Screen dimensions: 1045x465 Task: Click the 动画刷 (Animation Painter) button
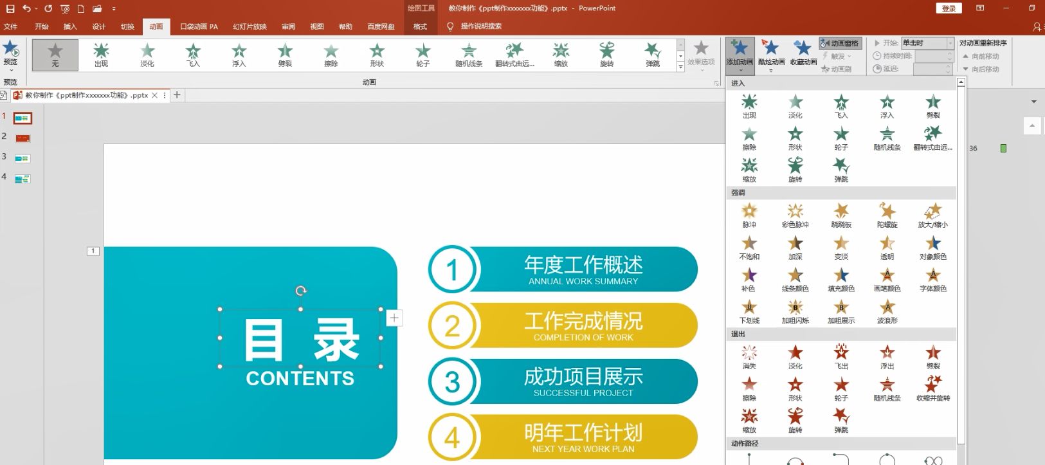click(x=837, y=69)
